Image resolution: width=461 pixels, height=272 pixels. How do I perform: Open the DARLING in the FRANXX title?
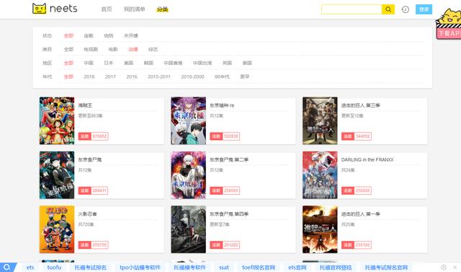pyautogui.click(x=367, y=159)
